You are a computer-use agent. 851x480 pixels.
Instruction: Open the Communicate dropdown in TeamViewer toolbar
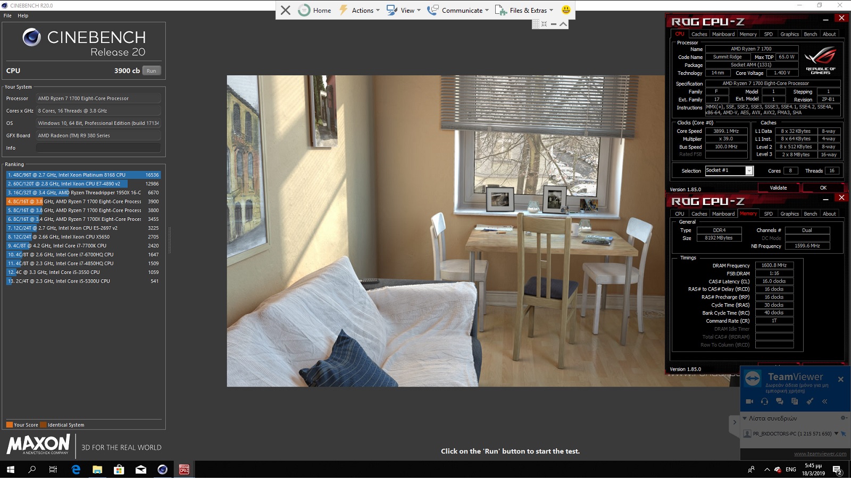[x=458, y=10]
